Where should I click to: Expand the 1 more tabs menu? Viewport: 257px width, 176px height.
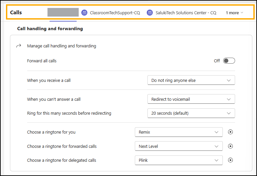point(234,13)
